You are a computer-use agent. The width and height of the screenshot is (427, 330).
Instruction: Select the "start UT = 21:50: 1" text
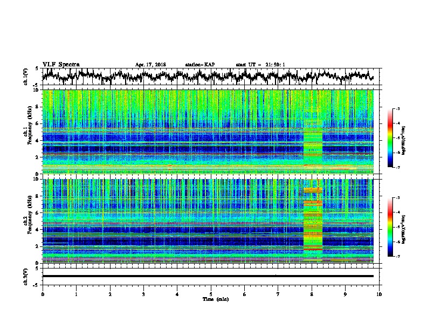tap(260, 65)
